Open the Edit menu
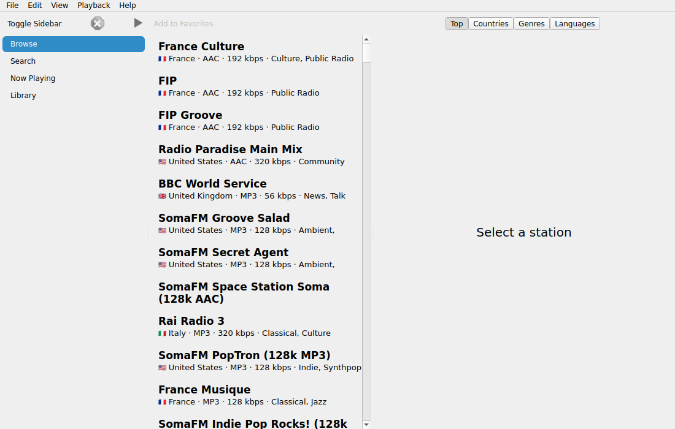 coord(35,5)
